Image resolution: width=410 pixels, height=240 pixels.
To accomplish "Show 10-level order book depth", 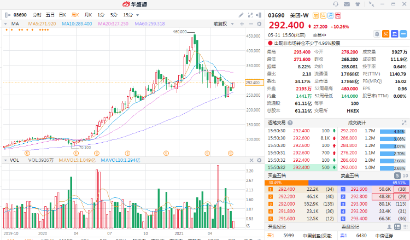I will pyautogui.click(x=405, y=175).
